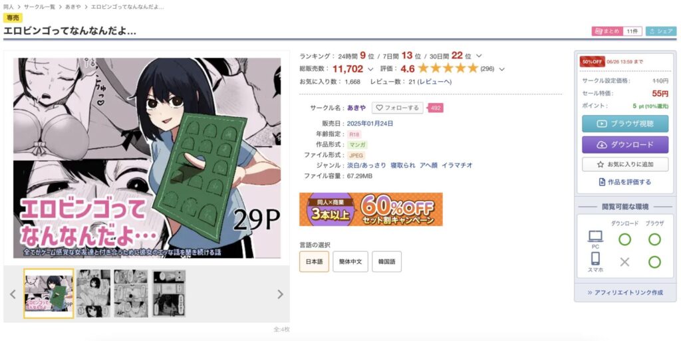681x341 pixels.
Task: Go to 同人 in the breadcrumb
Action: pos(8,7)
